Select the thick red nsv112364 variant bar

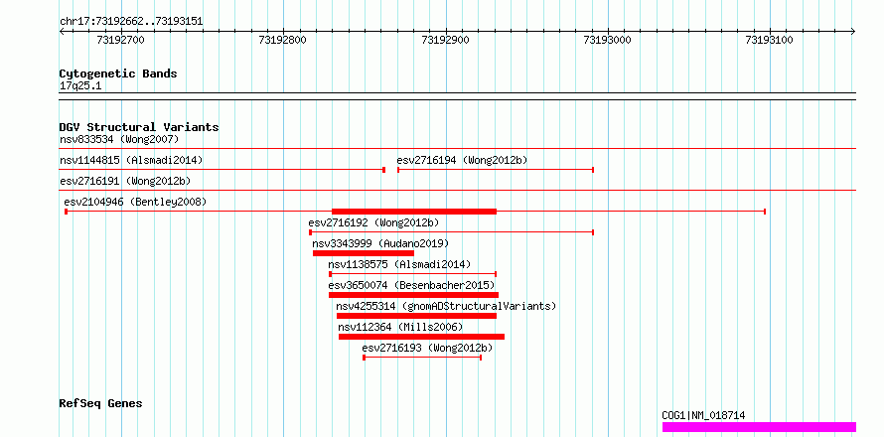point(422,337)
